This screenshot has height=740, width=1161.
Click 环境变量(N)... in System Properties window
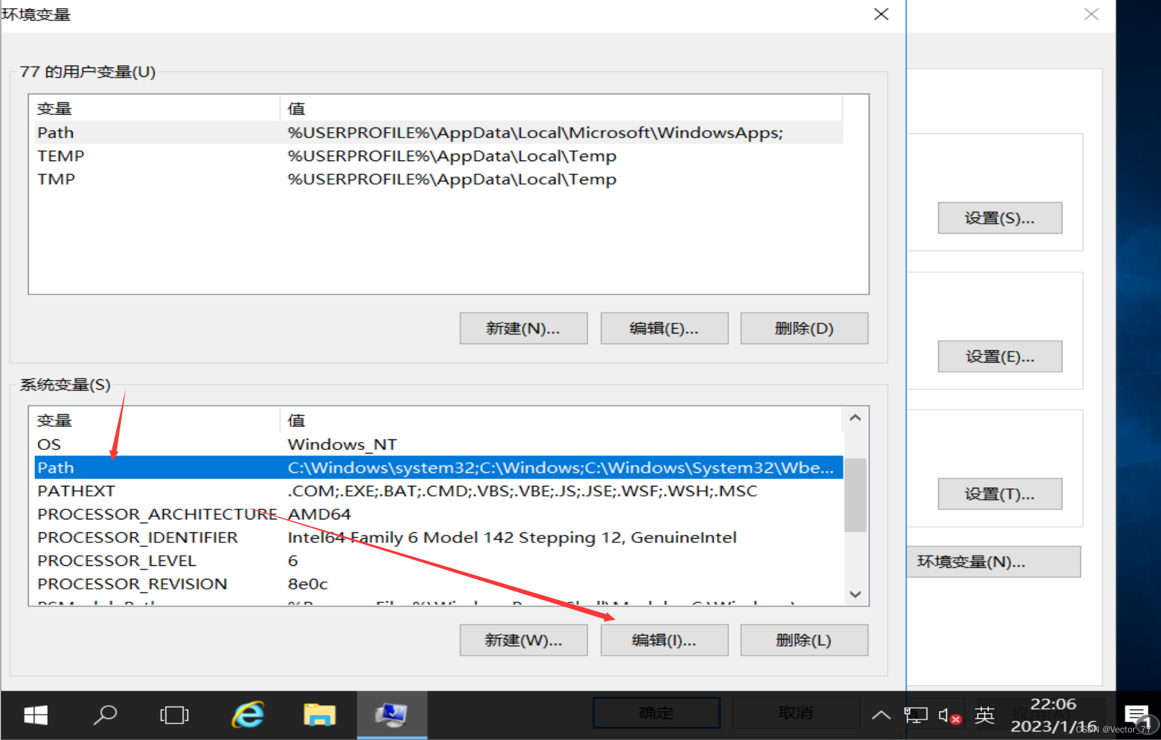(993, 562)
